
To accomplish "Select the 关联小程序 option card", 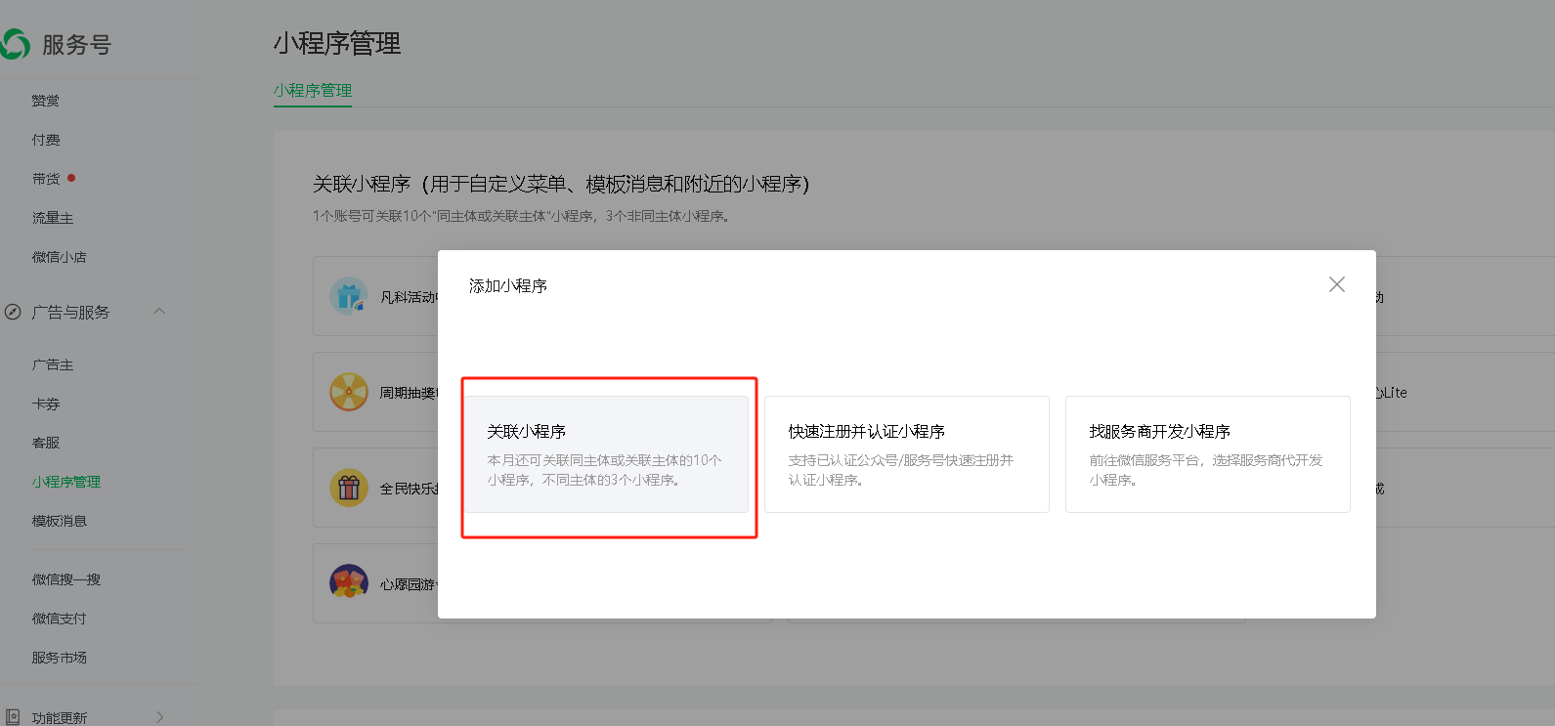I will pyautogui.click(x=606, y=454).
